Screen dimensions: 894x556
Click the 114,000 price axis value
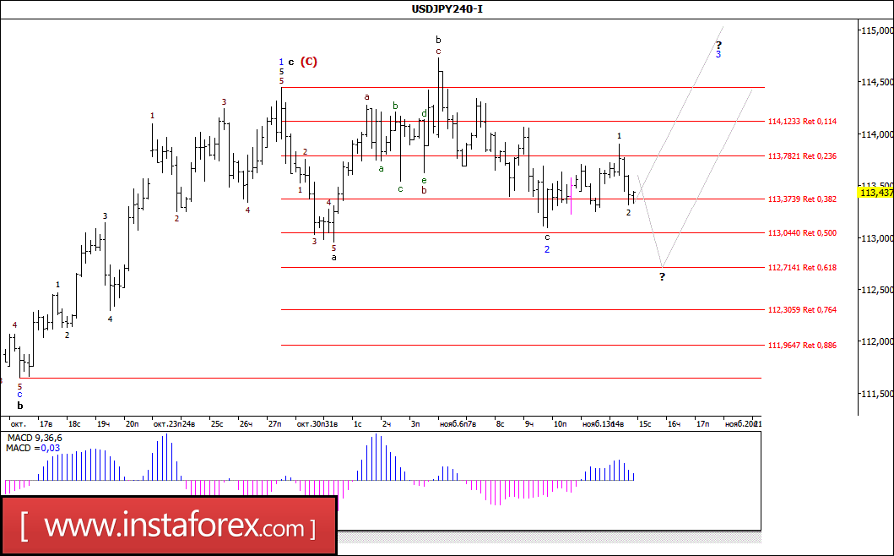(878, 134)
